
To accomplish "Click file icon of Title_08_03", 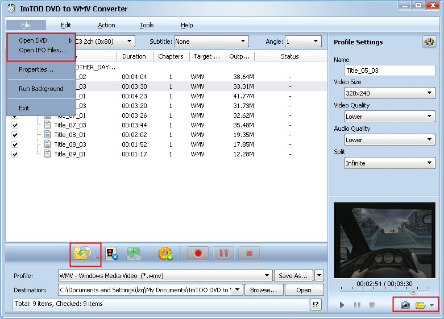I will 48,144.
